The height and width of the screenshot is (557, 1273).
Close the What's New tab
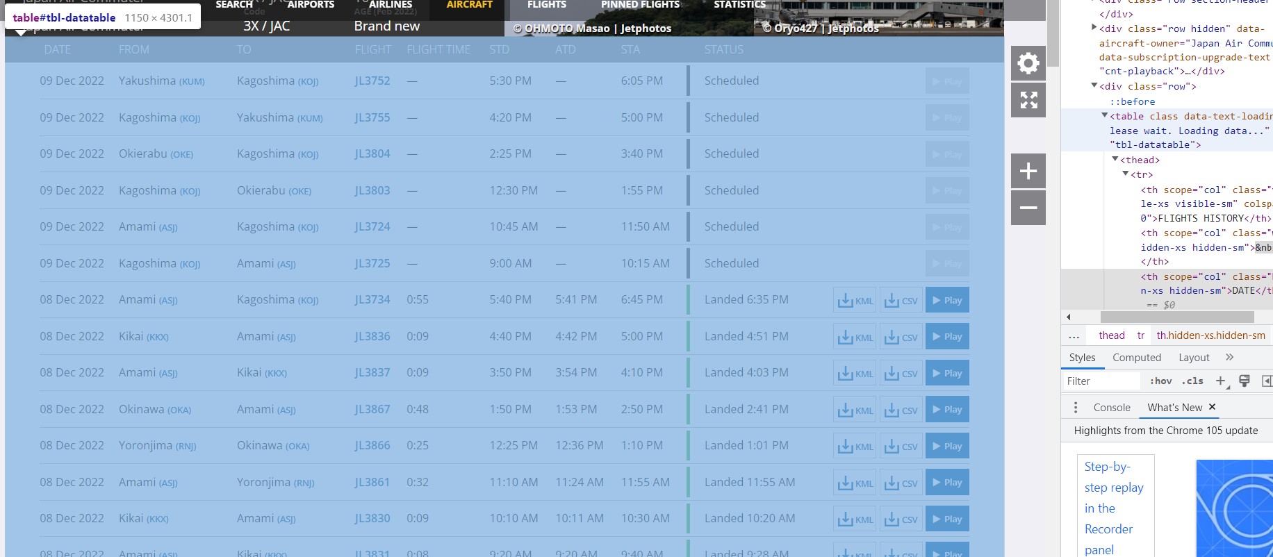point(1212,407)
